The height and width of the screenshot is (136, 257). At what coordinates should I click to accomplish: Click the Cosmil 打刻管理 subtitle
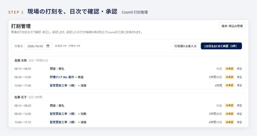[x=135, y=12]
